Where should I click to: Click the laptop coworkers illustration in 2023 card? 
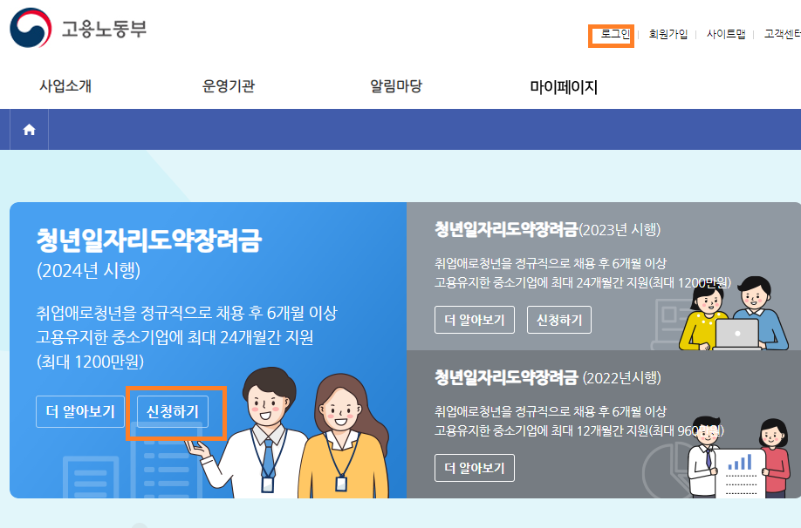733,314
